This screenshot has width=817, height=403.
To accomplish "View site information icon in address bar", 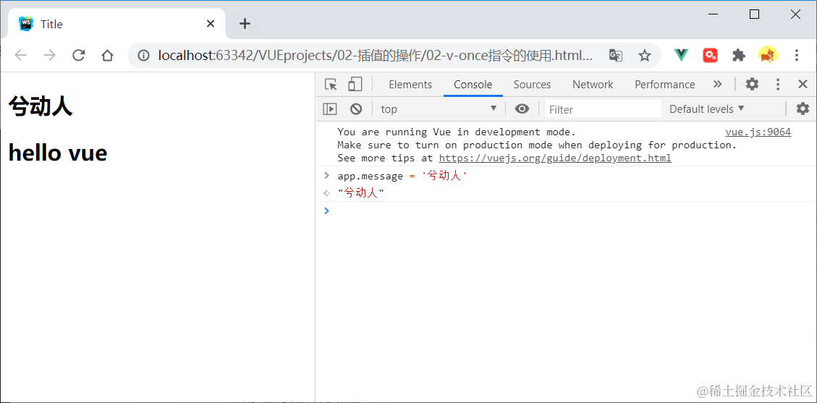I will pyautogui.click(x=143, y=55).
